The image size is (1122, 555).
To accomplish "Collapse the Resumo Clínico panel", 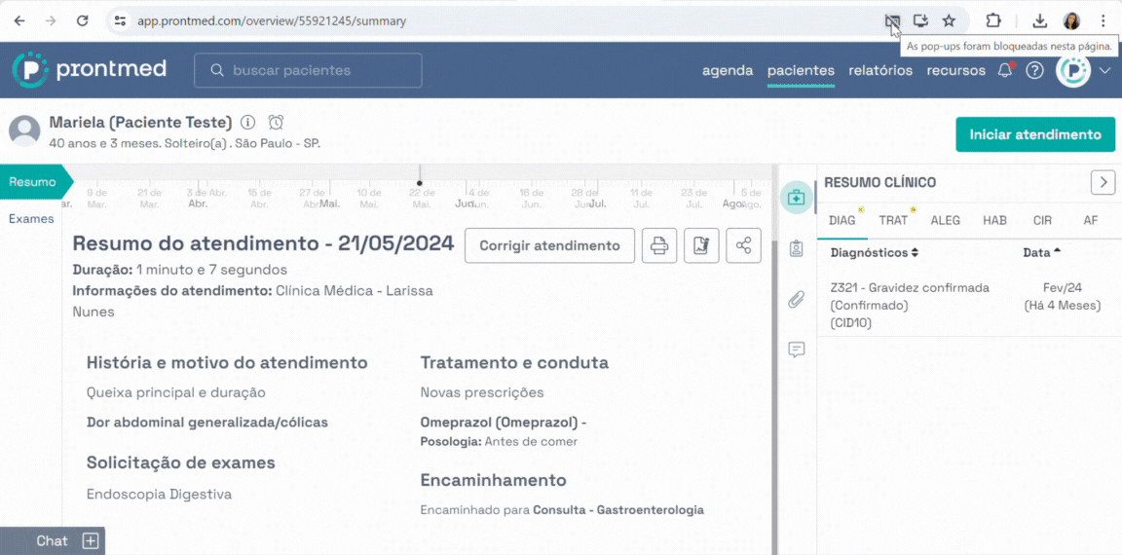I will [x=1102, y=182].
